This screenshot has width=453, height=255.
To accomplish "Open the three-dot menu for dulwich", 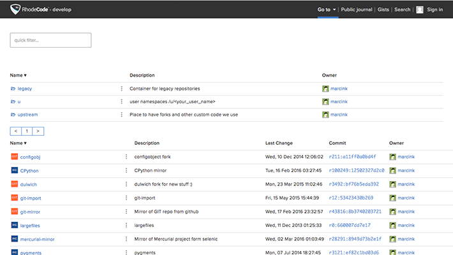I will (126, 184).
